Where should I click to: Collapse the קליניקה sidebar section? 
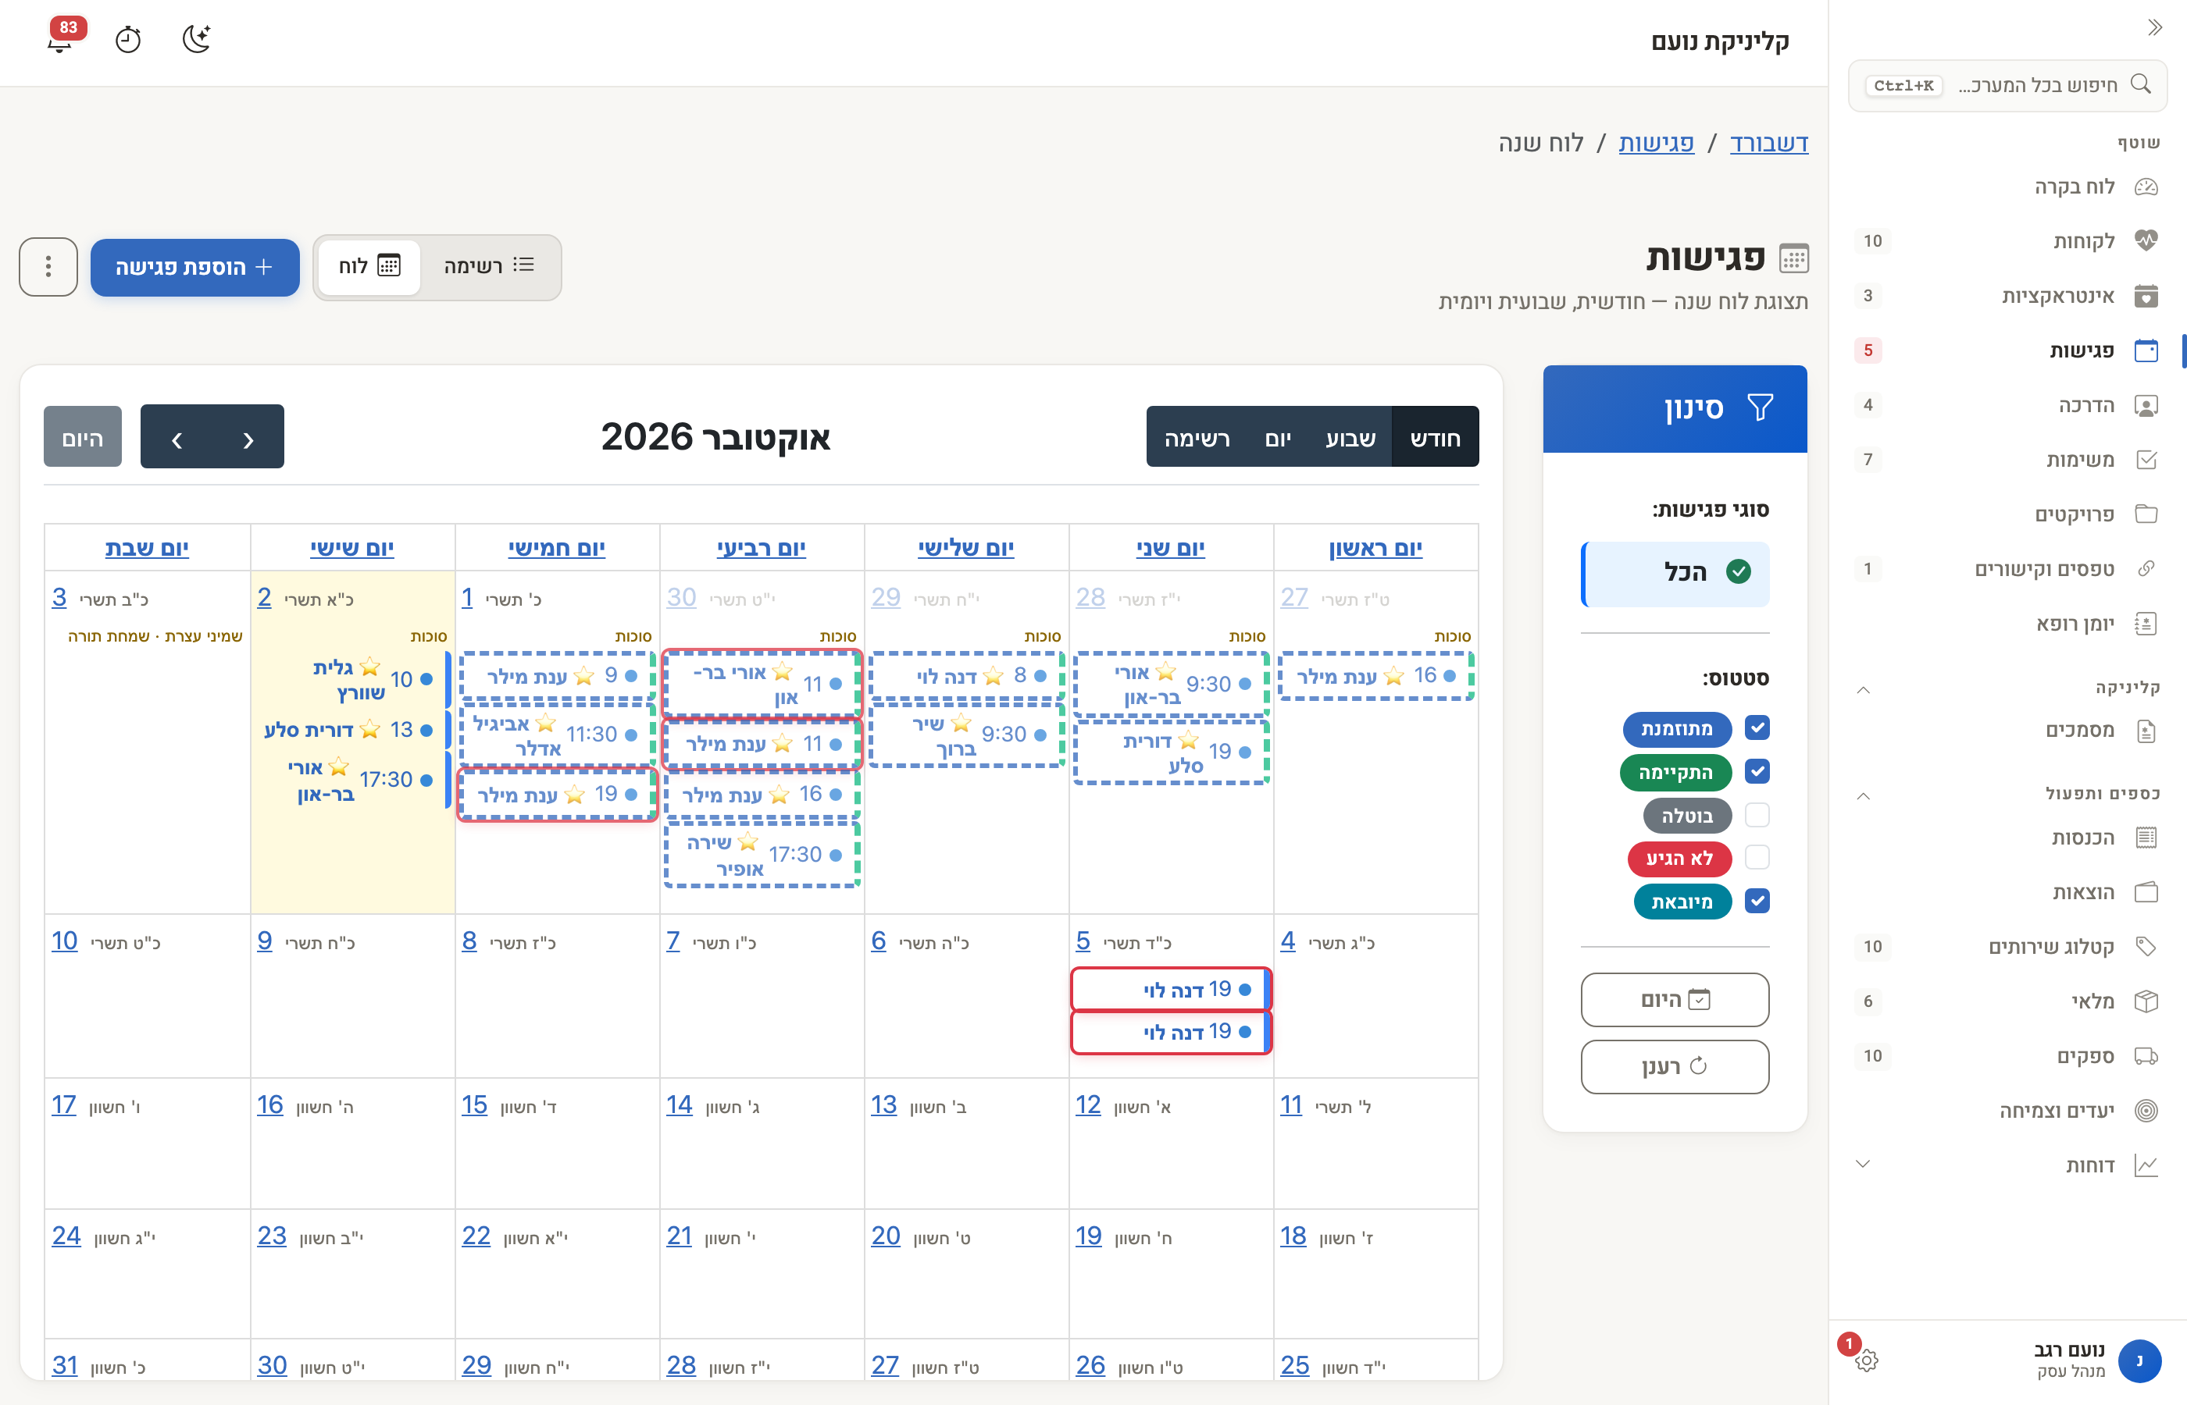click(1864, 690)
